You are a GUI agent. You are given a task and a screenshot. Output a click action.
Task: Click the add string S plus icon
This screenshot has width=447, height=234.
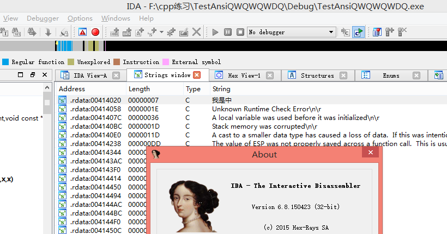(152, 32)
